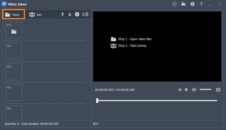Open output folder icon in title bar
This screenshot has height=130, width=226.
click(183, 4)
